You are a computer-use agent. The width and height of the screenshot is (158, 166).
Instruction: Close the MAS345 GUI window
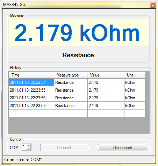coord(153,5)
